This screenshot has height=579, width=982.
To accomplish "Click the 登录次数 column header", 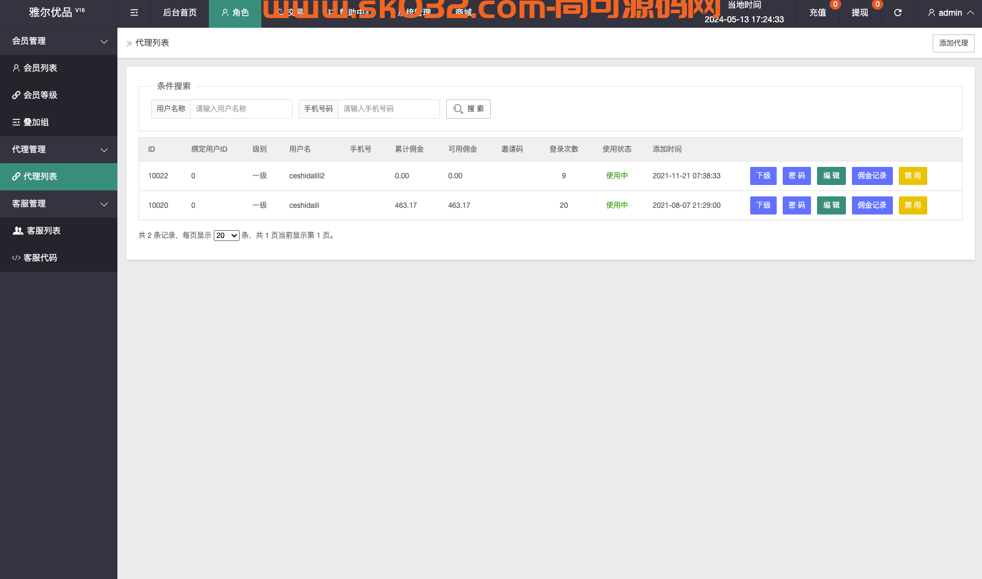I will coord(564,149).
